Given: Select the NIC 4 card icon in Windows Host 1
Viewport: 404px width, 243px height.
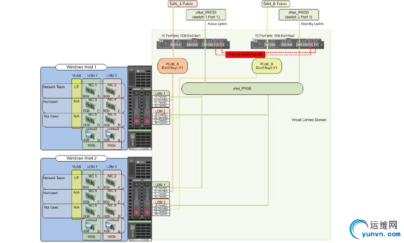Looking at the screenshot, I should [x=111, y=106].
